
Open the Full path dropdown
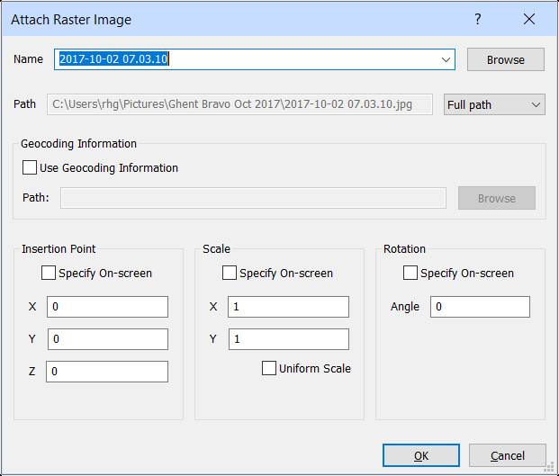(x=495, y=104)
